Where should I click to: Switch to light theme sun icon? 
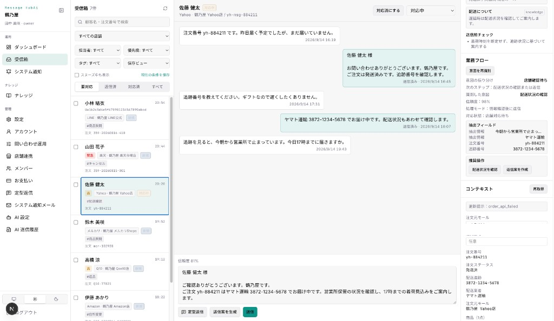pos(35,299)
